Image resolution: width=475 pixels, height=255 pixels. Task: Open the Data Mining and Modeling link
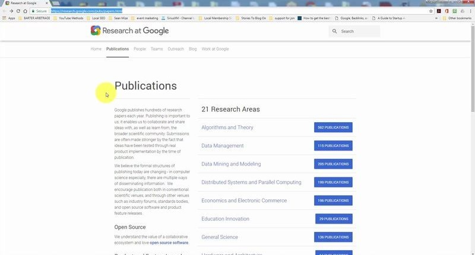[231, 164]
